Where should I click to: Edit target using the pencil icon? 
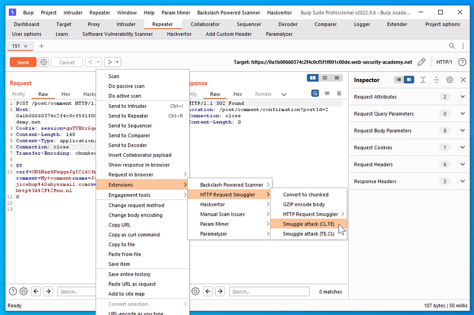click(x=422, y=62)
